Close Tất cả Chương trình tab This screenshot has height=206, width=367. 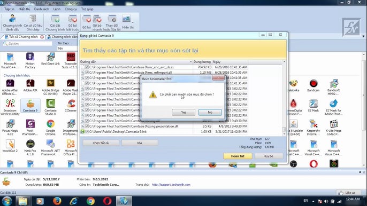pos(42,37)
